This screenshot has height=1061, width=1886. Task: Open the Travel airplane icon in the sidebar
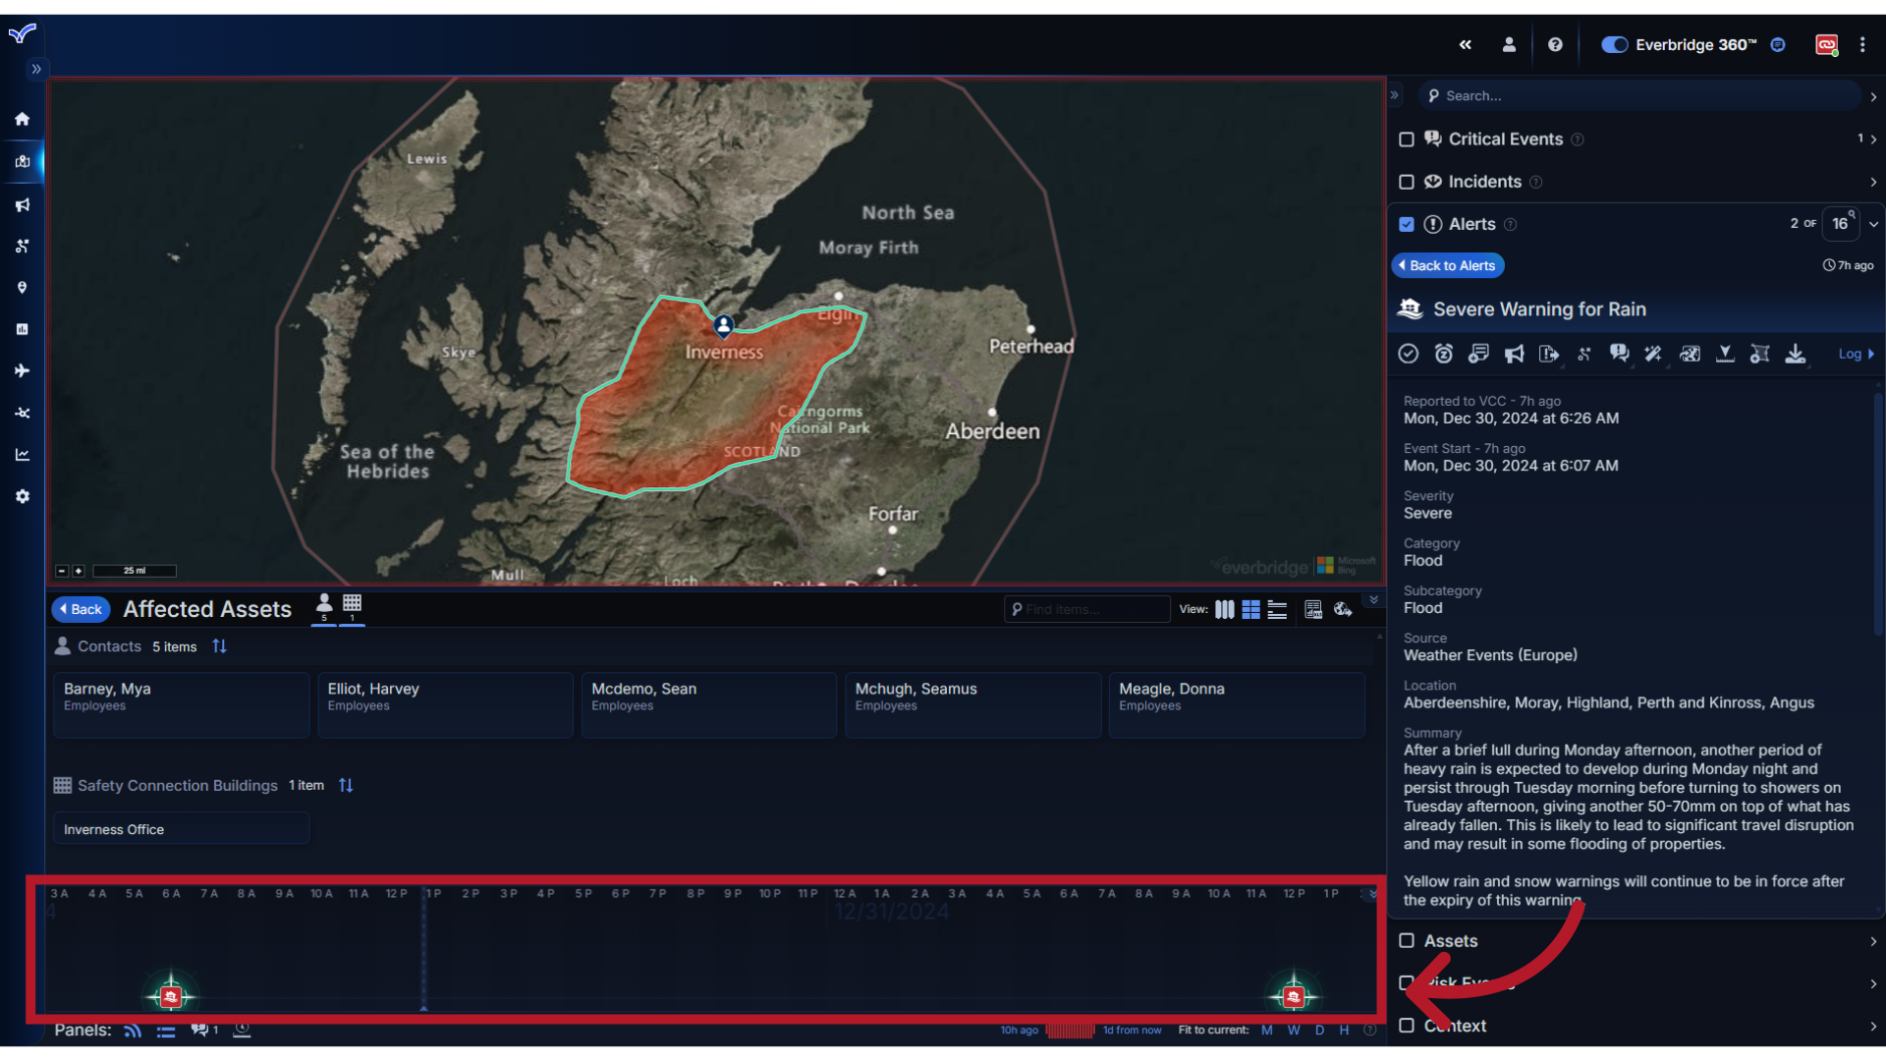(x=22, y=370)
